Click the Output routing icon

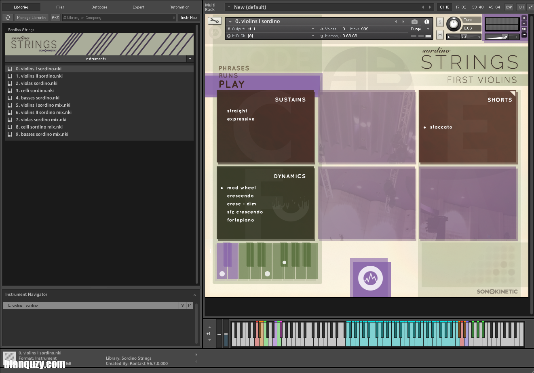[x=228, y=29]
